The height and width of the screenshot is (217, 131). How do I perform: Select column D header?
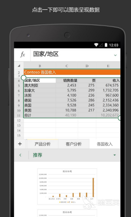[x=87, y=66]
